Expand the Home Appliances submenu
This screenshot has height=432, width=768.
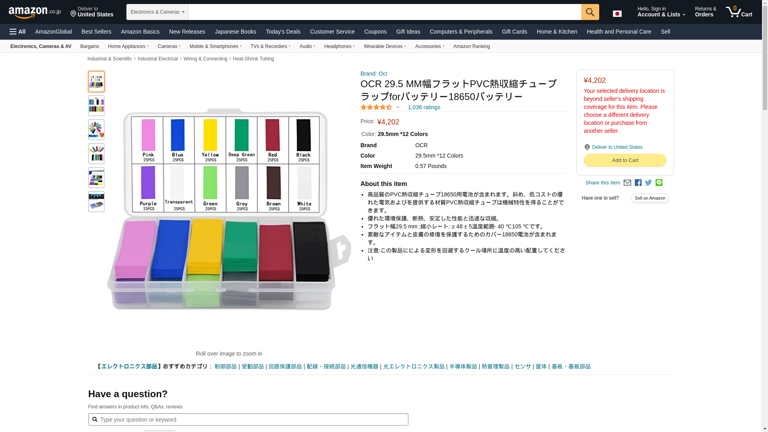pos(128,46)
